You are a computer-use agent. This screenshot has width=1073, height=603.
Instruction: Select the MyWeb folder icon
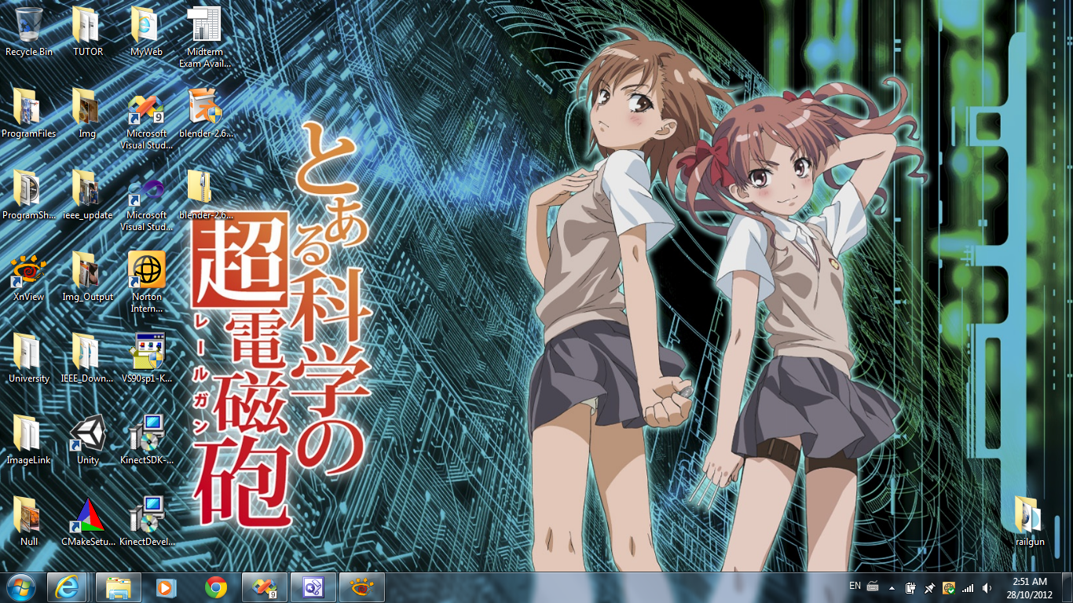coord(146,31)
